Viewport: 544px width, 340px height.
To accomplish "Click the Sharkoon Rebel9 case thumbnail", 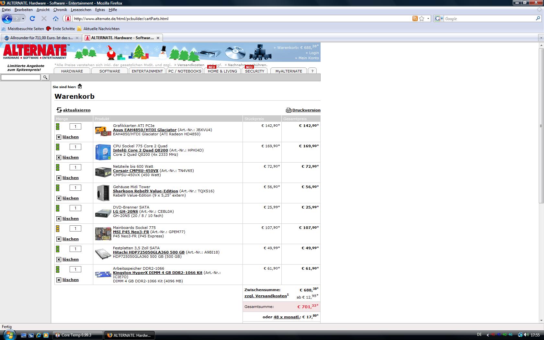I will point(103,193).
